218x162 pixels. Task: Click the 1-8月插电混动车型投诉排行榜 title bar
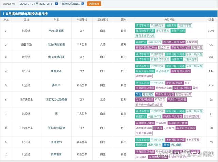pyautogui.click(x=109, y=14)
